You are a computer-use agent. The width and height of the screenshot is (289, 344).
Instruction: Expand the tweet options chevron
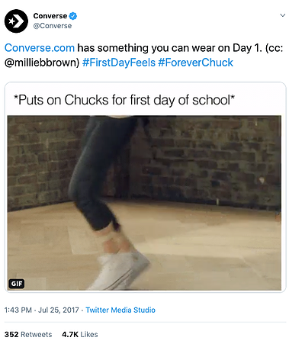point(282,15)
